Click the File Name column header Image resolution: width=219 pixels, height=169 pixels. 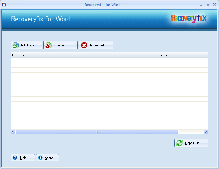(82, 55)
